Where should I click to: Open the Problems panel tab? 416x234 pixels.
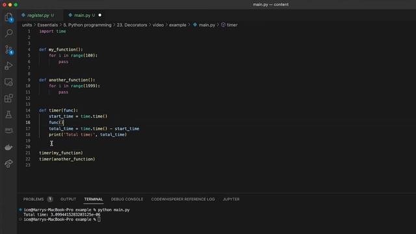coord(33,200)
